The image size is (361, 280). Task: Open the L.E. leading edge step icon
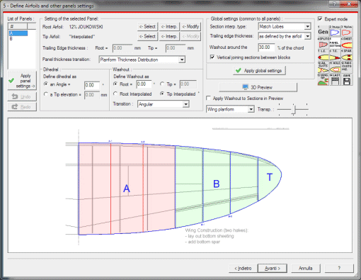[x=323, y=56]
